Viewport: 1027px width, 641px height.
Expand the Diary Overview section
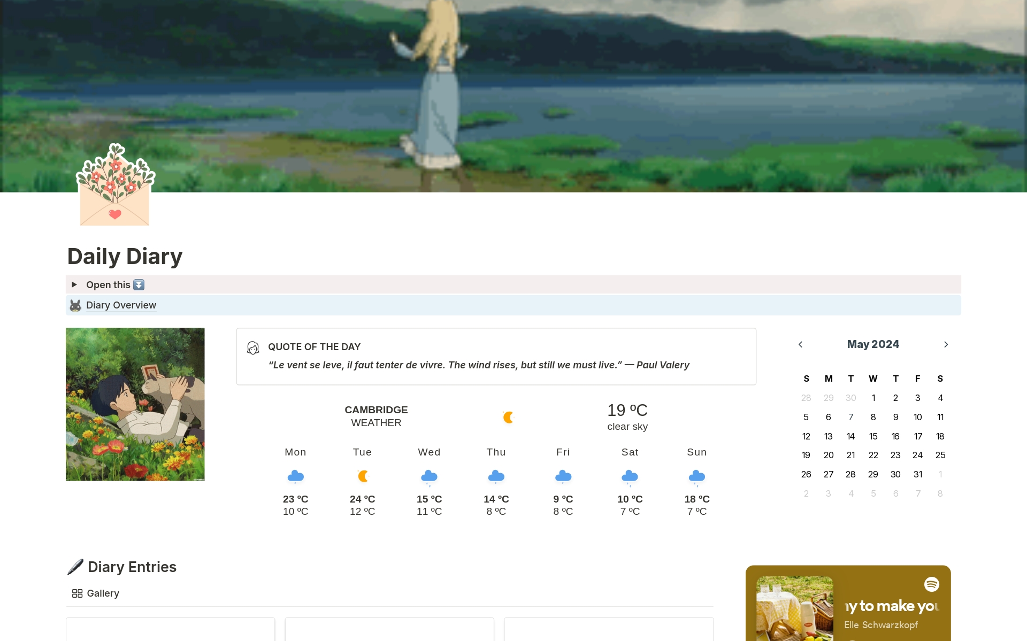(120, 304)
